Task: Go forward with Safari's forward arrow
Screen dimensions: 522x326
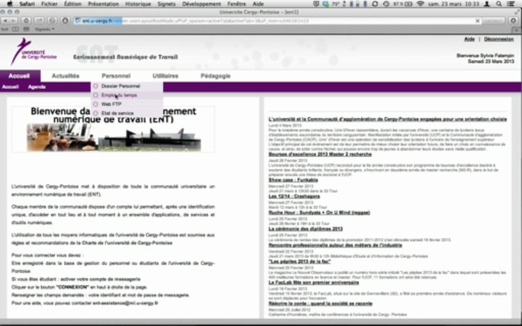Action: click(x=13, y=20)
